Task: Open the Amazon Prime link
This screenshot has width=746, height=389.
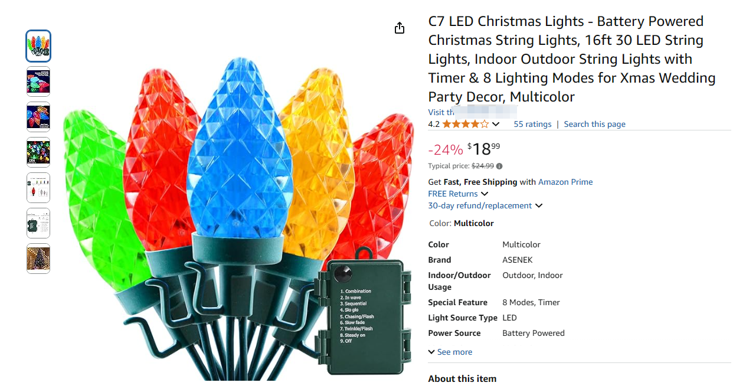Action: pos(565,182)
